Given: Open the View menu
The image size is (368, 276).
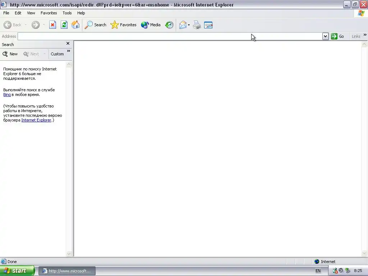Looking at the screenshot, I should click(31, 13).
